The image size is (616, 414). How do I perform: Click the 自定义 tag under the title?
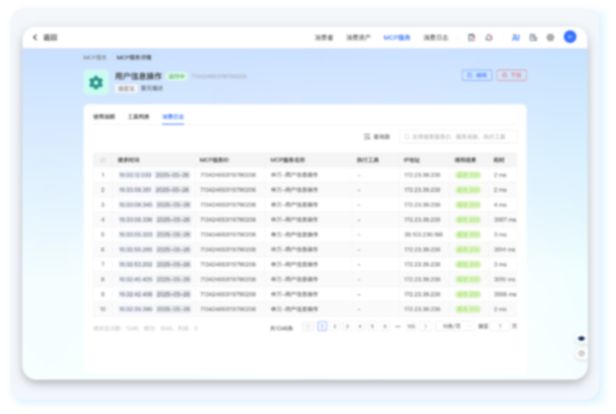tap(126, 88)
